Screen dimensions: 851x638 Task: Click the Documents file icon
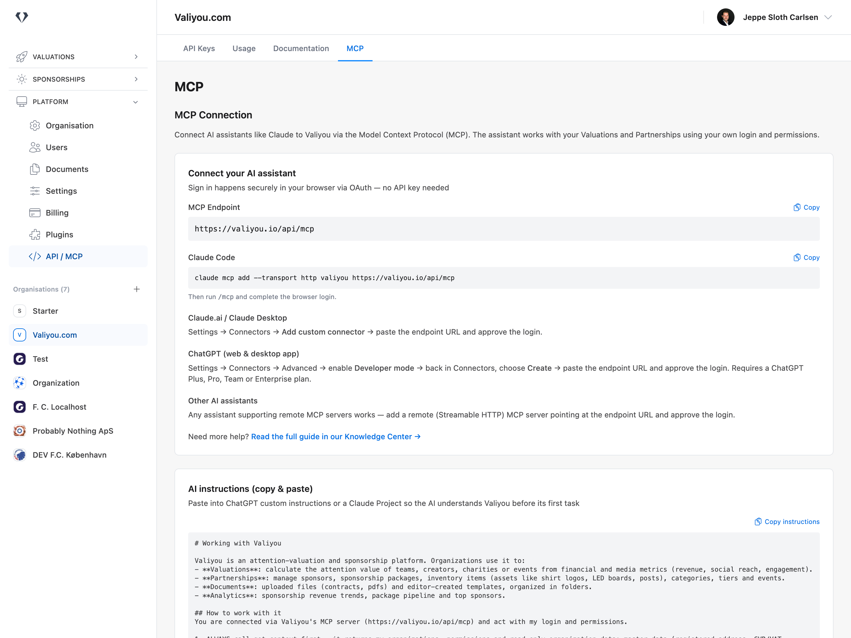tap(35, 169)
